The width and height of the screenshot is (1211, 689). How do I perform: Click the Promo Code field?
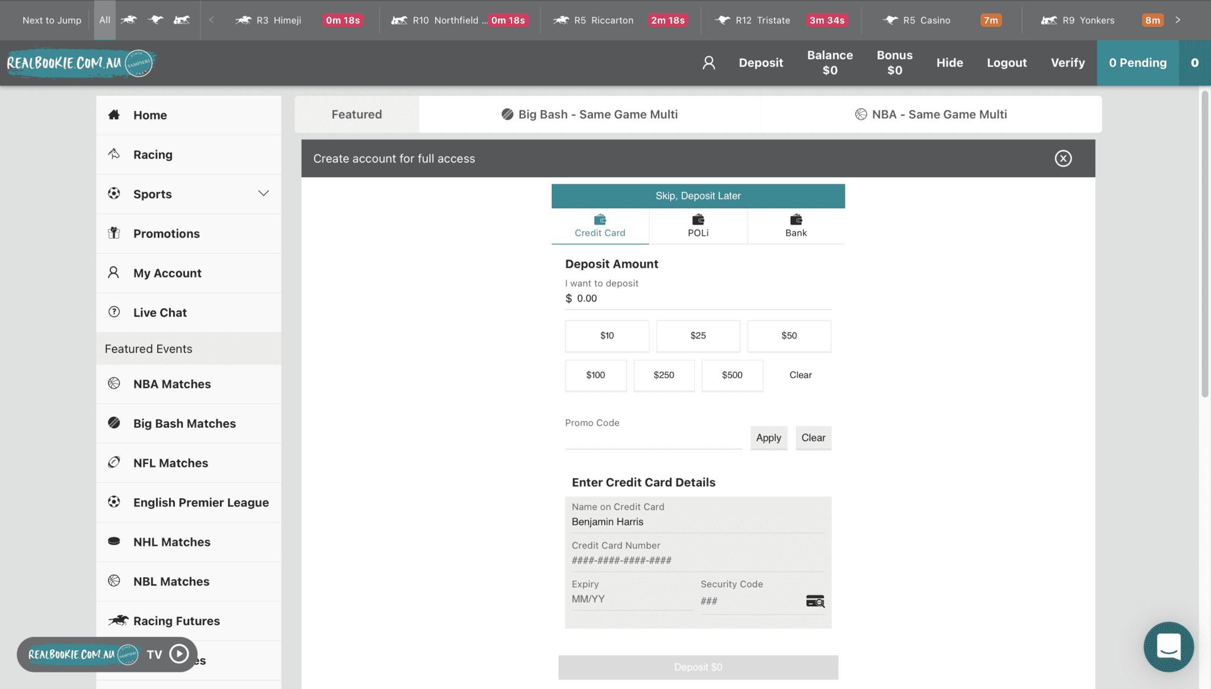pyautogui.click(x=653, y=439)
